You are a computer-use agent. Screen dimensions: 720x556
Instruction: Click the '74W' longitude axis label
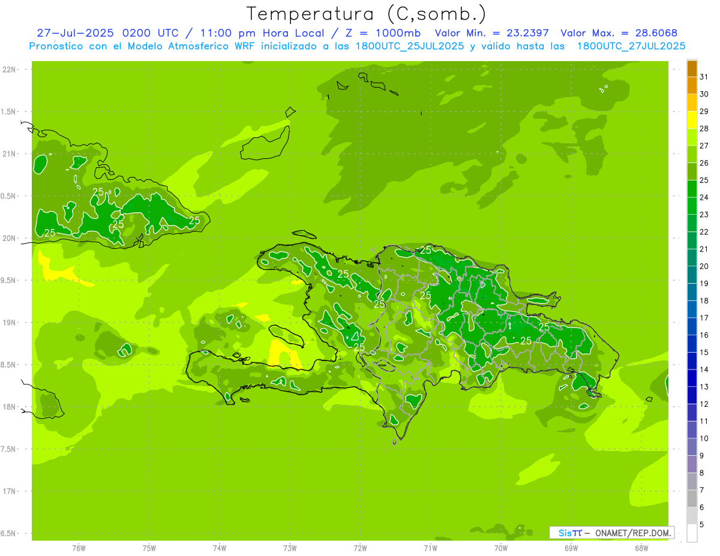point(219,548)
